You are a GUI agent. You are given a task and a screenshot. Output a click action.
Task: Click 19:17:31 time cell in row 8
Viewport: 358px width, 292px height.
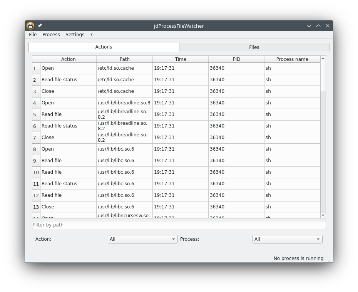(x=181, y=149)
